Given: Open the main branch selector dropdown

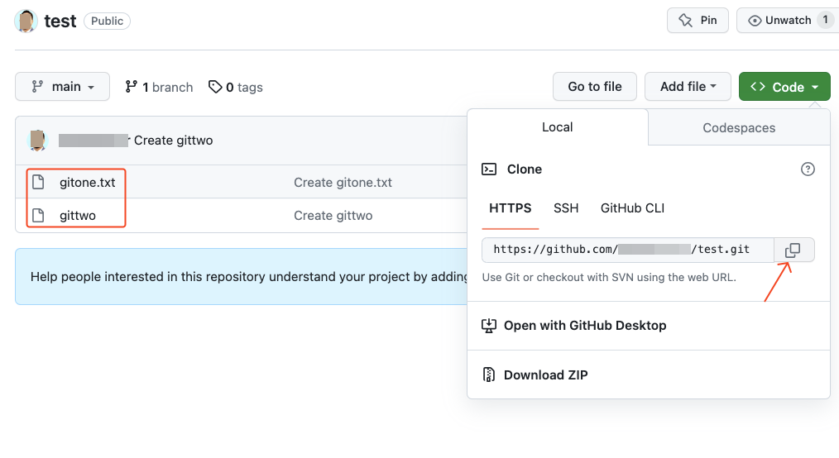Looking at the screenshot, I should point(63,87).
